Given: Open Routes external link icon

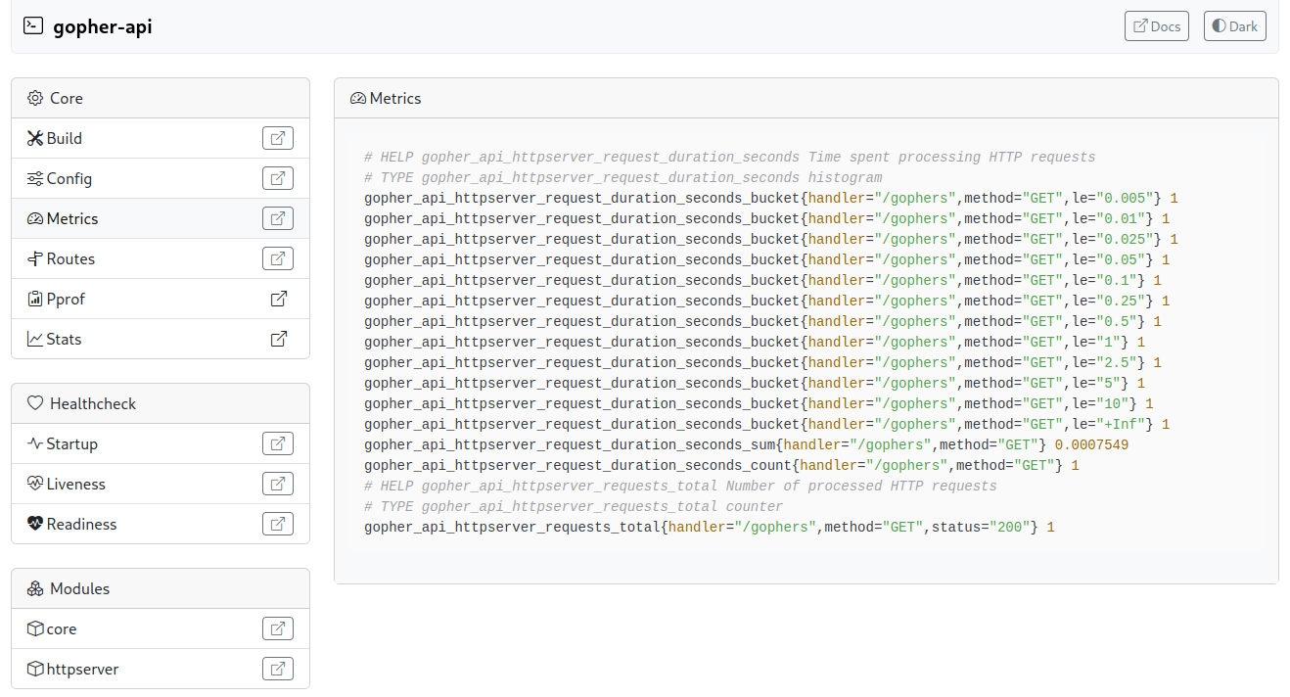Looking at the screenshot, I should [278, 258].
